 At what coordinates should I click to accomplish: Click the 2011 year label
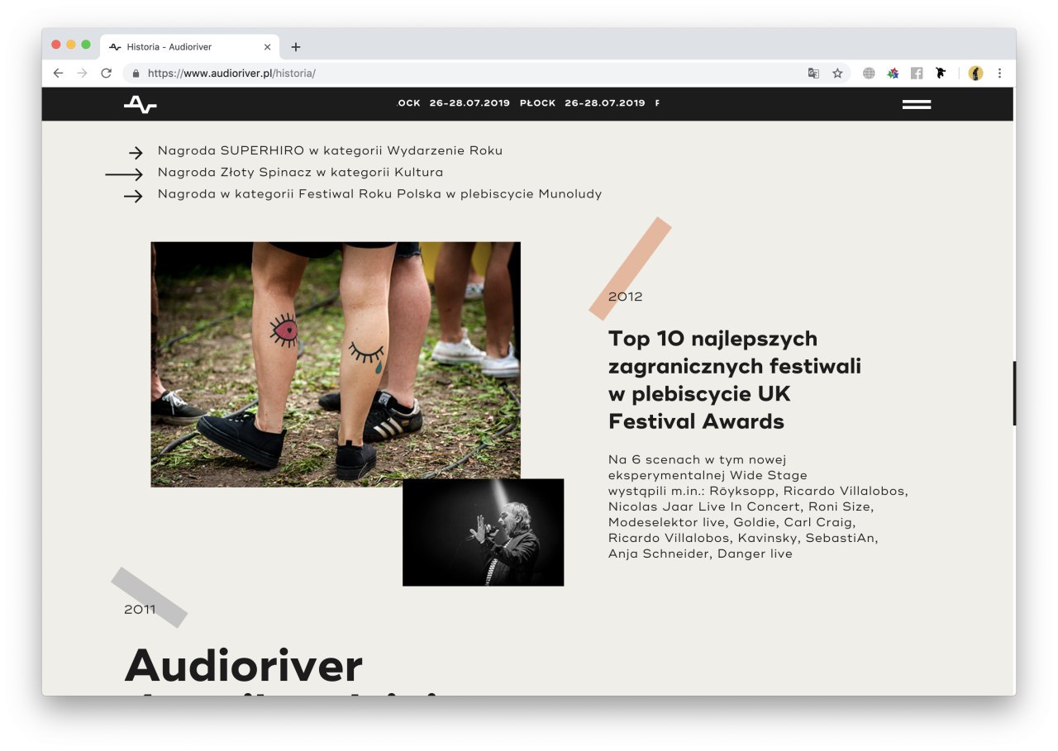(x=140, y=610)
